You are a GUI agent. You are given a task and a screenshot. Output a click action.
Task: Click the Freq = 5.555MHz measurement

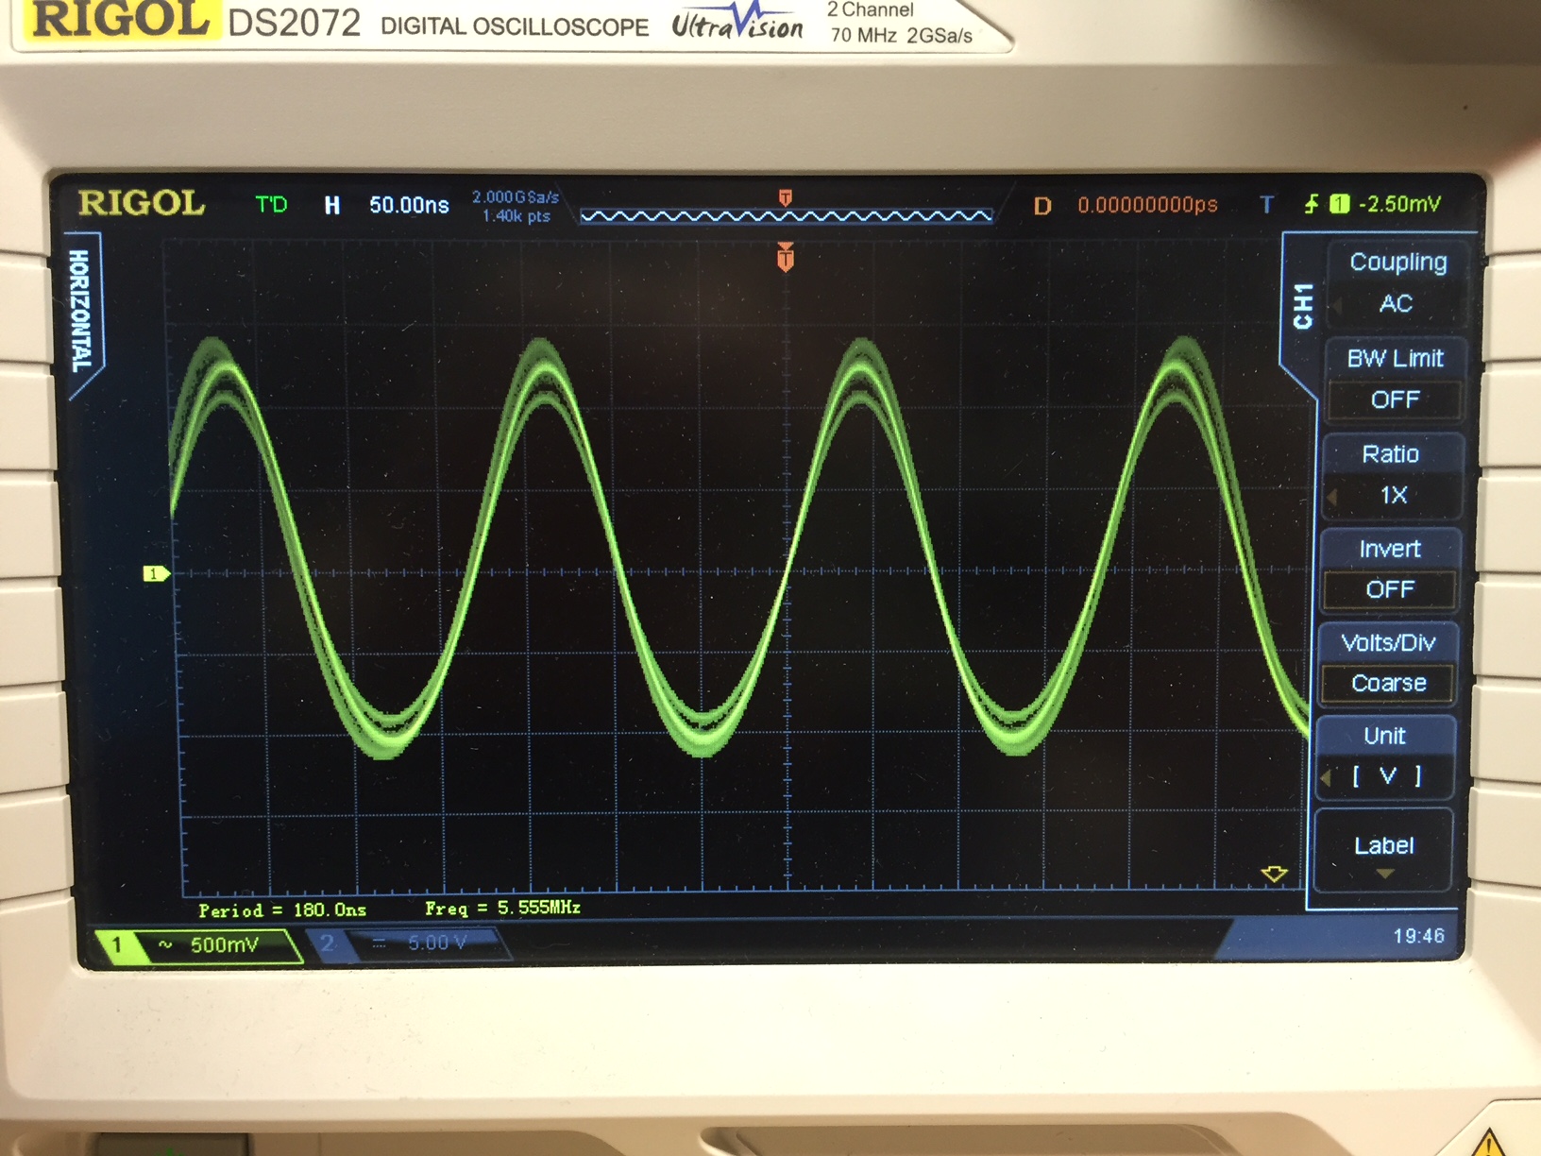coord(502,909)
